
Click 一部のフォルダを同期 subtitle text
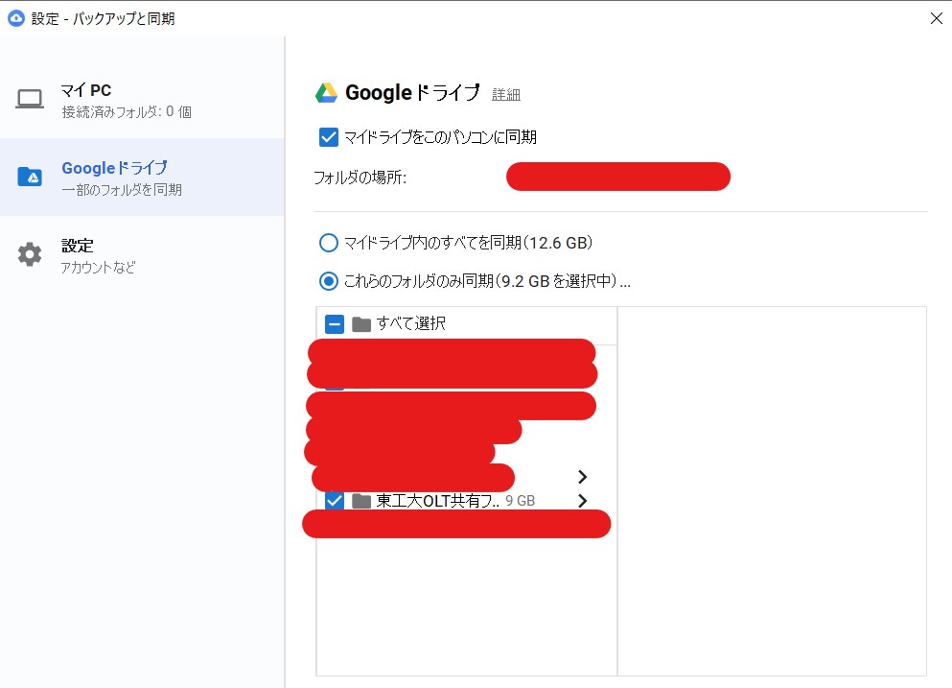click(x=122, y=190)
